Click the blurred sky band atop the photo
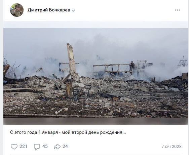189x155 pixels. coord(96,25)
